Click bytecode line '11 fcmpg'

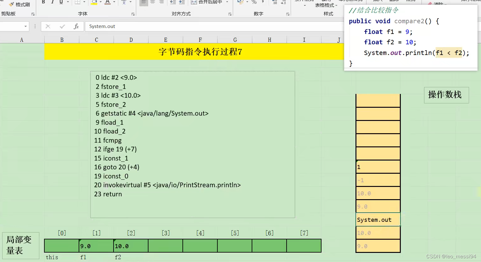pos(108,140)
